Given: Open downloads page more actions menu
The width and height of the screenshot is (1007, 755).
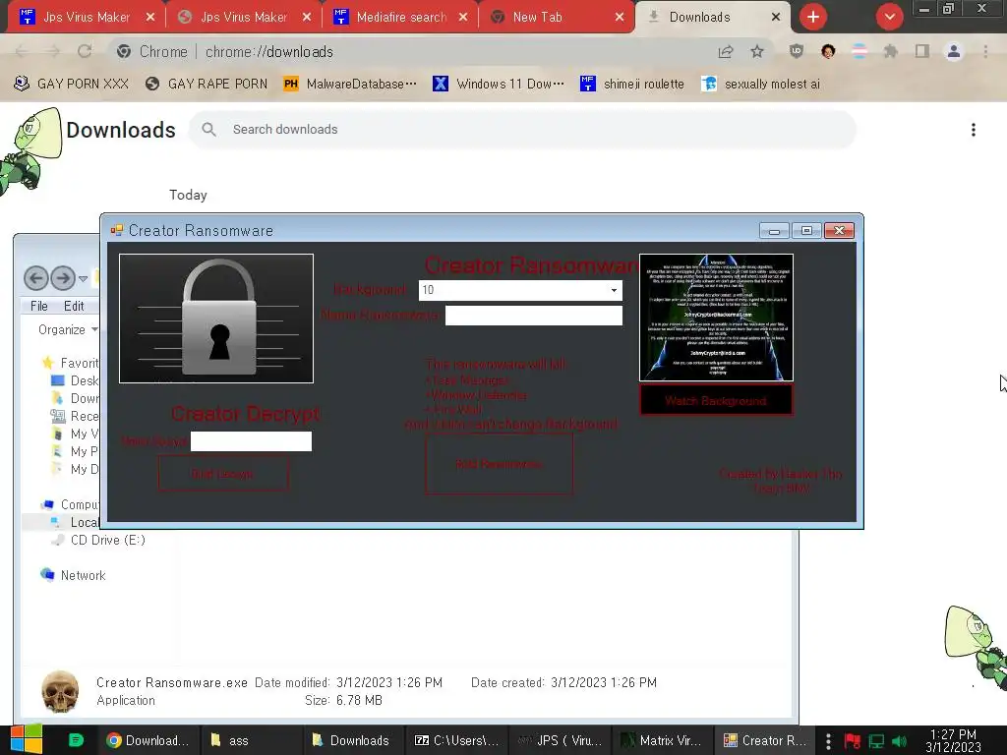Looking at the screenshot, I should (x=974, y=130).
